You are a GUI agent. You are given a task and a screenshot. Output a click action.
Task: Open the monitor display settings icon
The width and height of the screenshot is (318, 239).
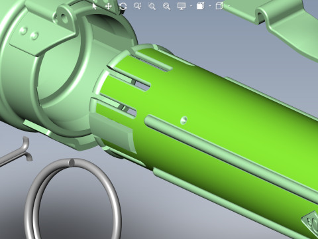pyautogui.click(x=182, y=6)
